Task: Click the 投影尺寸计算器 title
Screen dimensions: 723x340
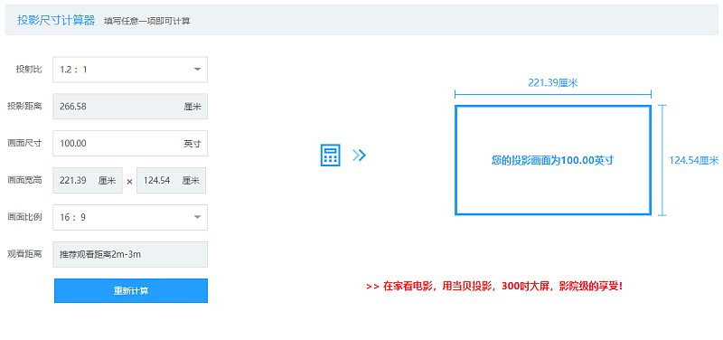Action: click(56, 20)
